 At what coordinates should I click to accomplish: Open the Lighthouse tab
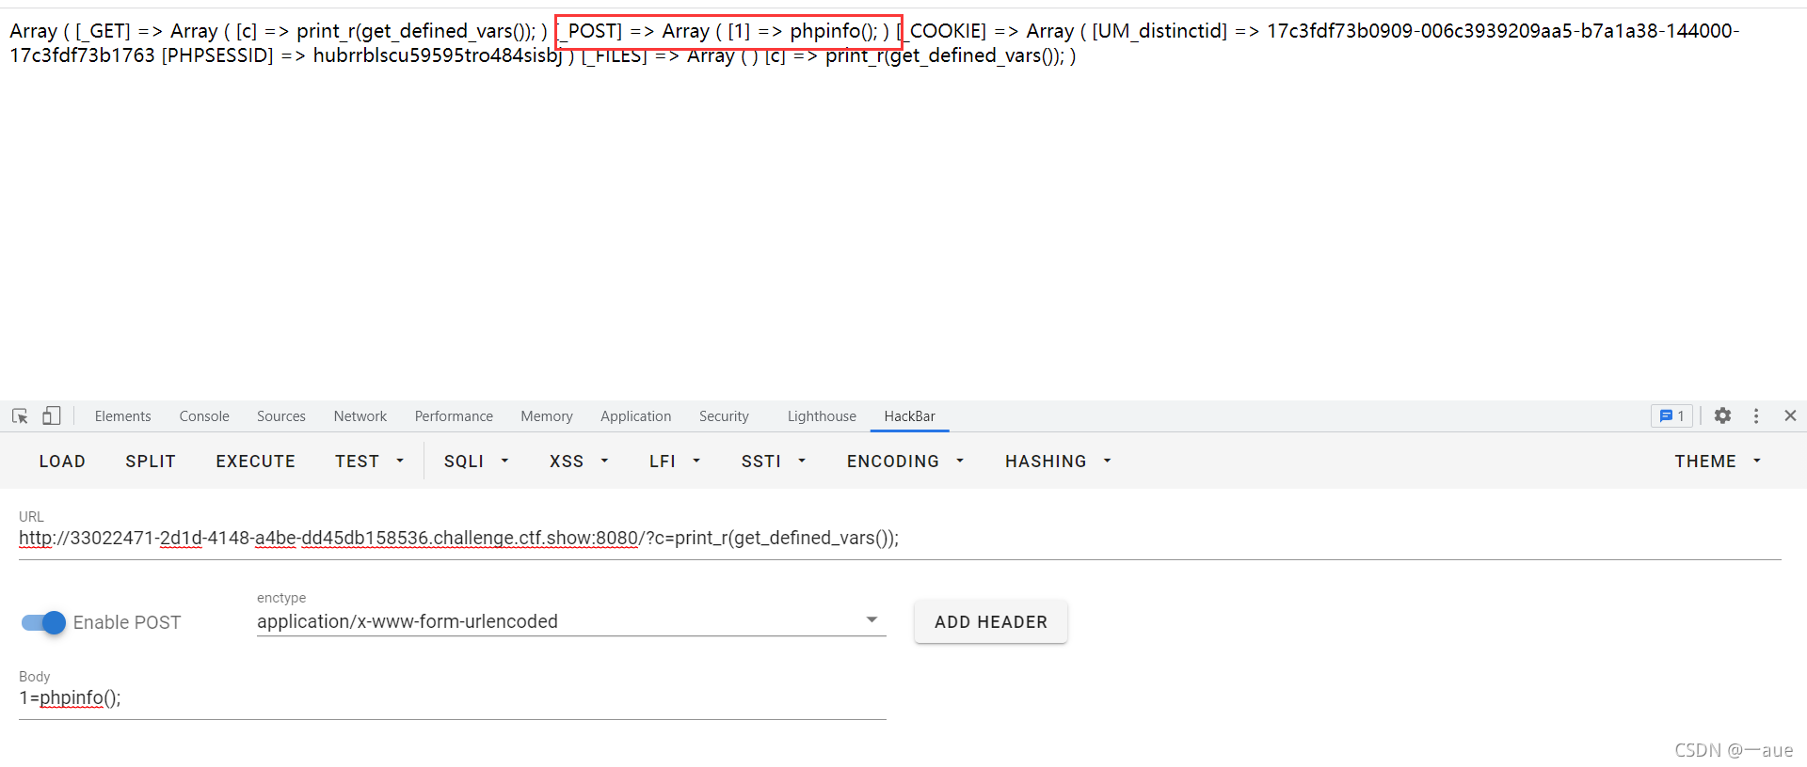pos(822,415)
